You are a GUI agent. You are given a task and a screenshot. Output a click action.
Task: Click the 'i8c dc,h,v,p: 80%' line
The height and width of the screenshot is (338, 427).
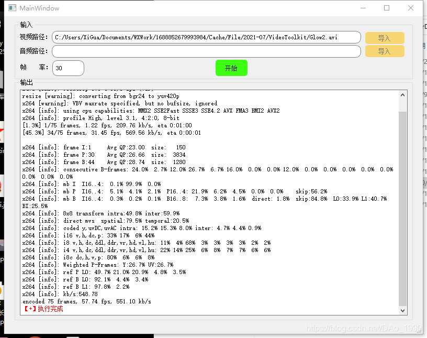88,257
